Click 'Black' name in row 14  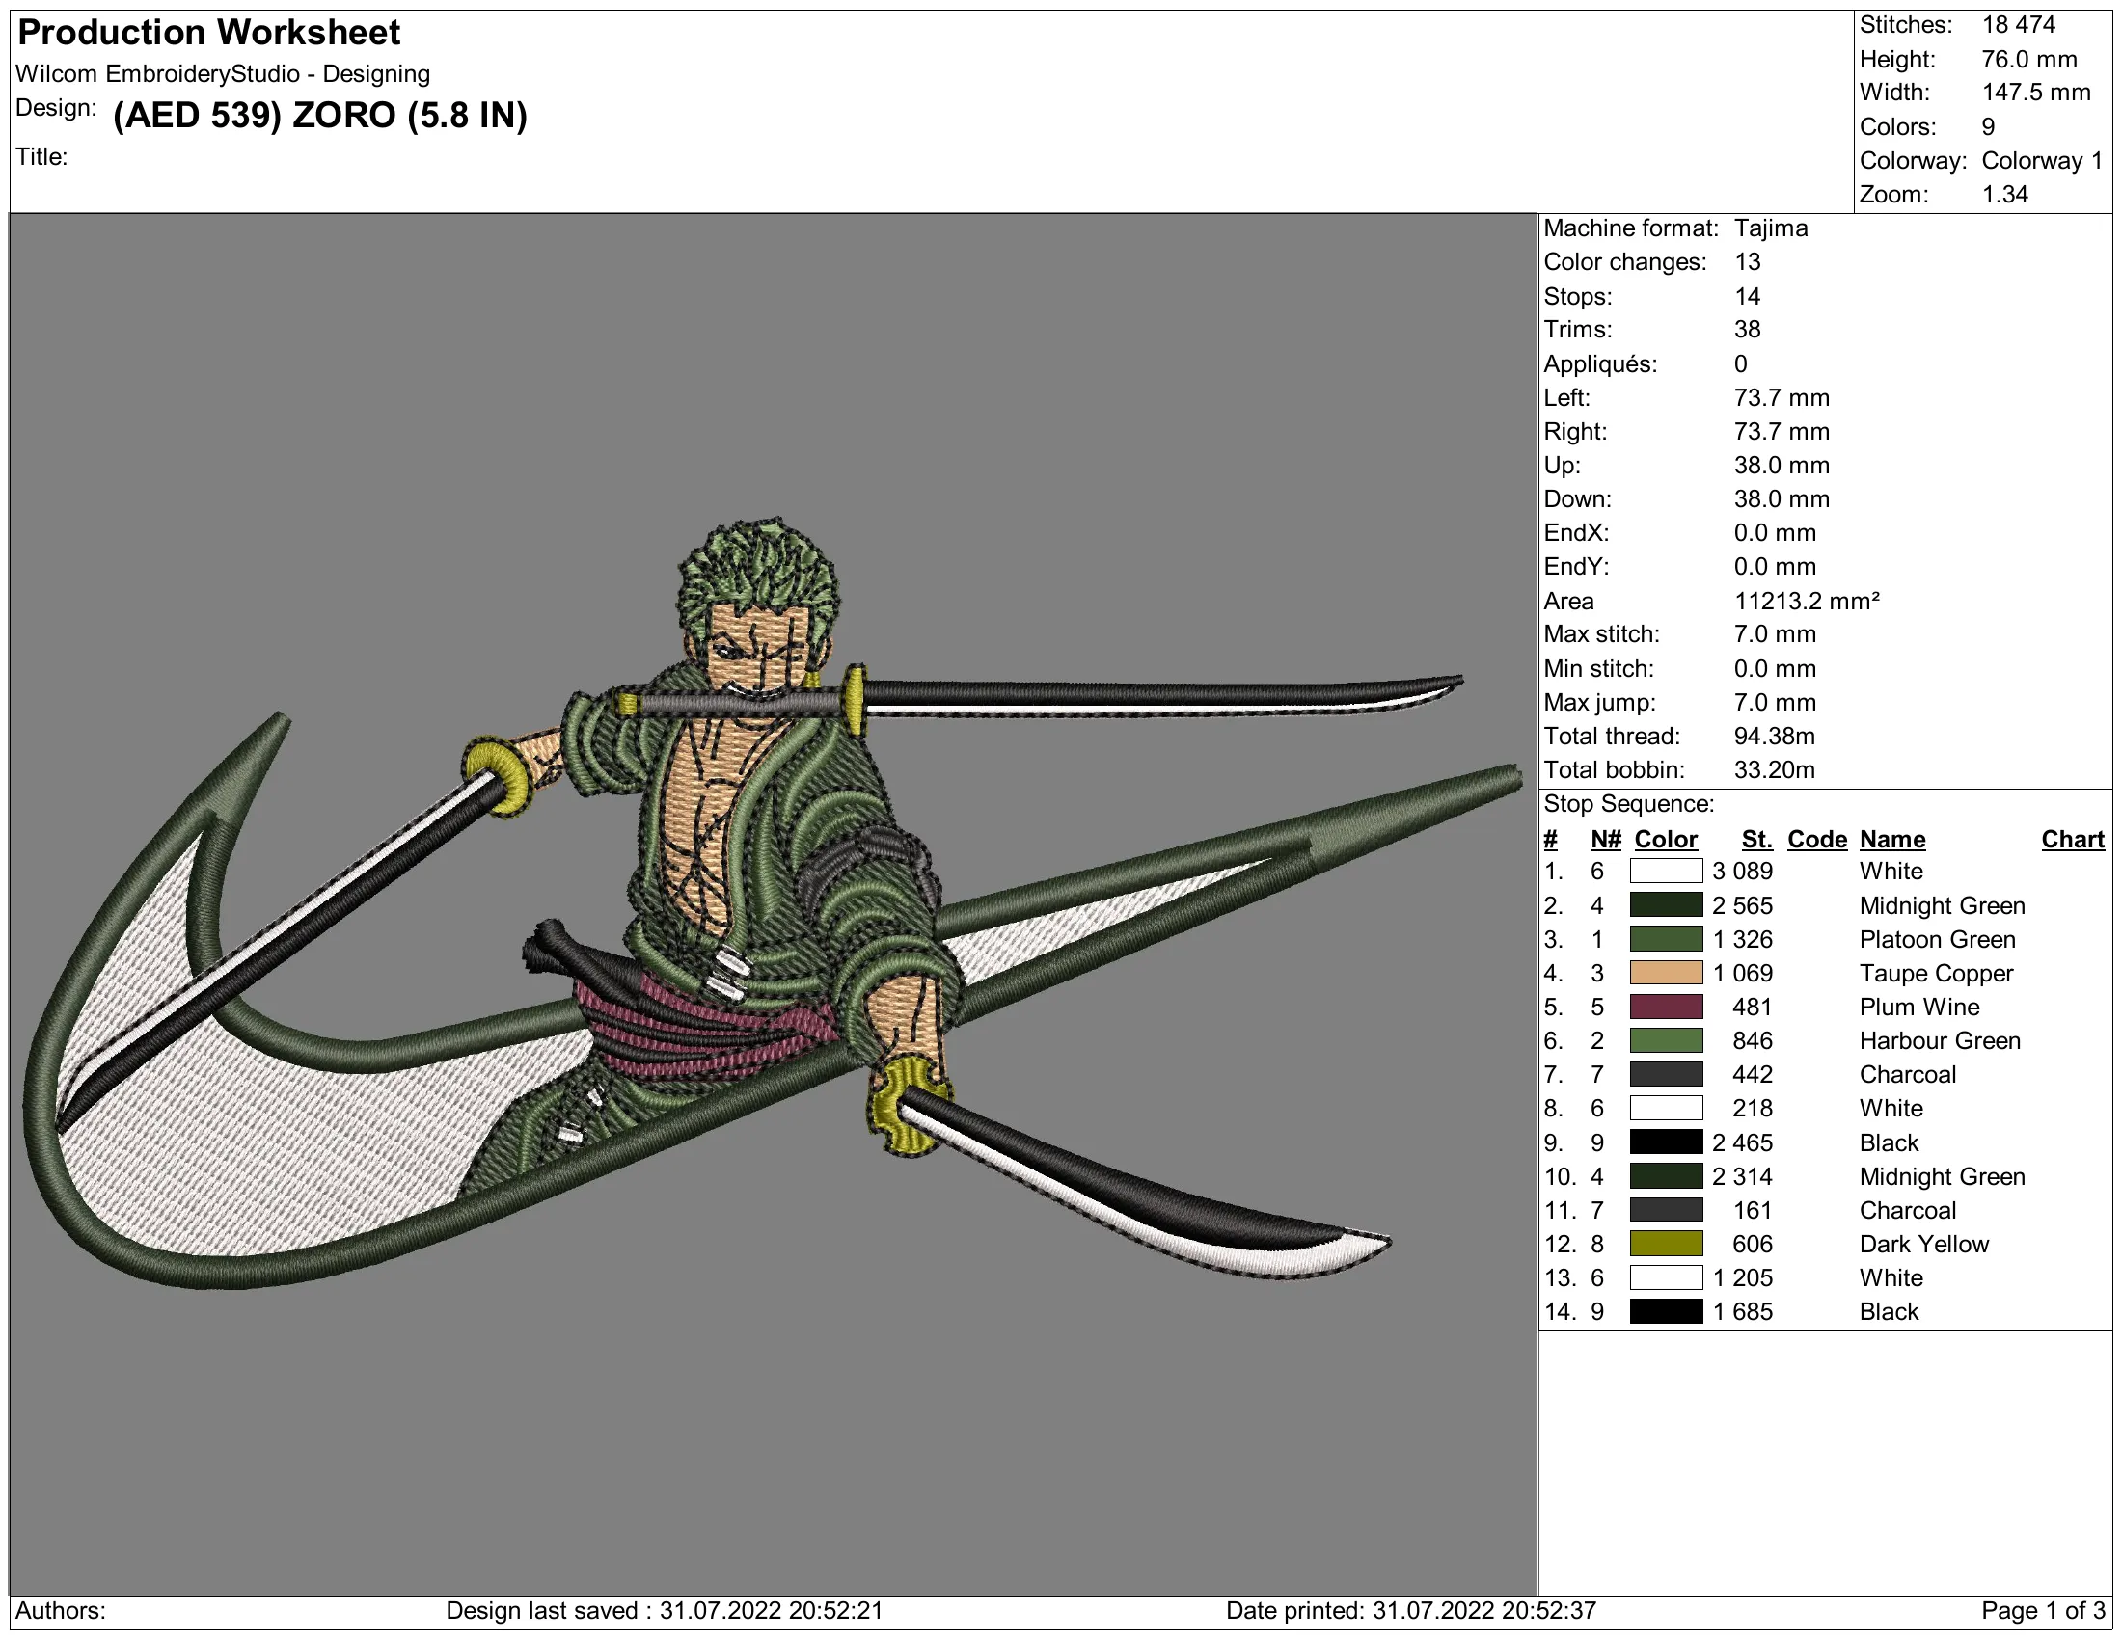point(1889,1312)
